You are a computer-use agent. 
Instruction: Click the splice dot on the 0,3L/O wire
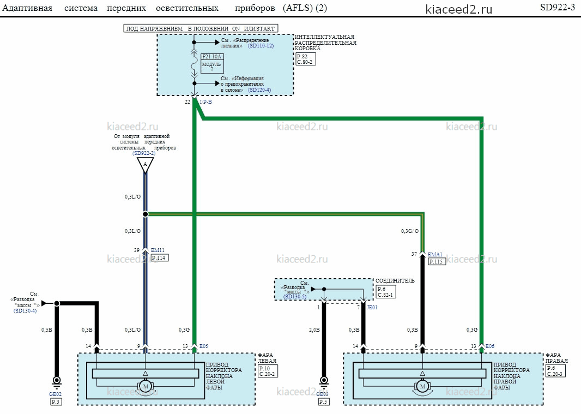click(x=145, y=214)
